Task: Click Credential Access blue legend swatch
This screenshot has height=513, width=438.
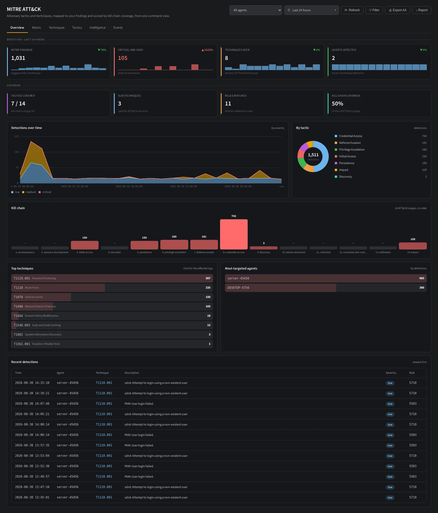Action: (336, 136)
